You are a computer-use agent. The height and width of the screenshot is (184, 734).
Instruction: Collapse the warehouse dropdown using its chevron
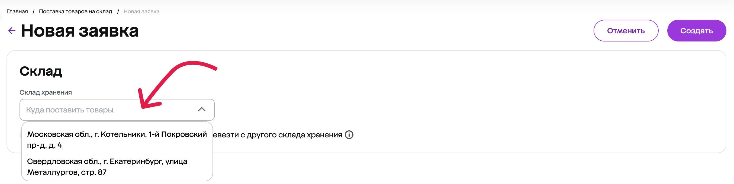point(201,110)
